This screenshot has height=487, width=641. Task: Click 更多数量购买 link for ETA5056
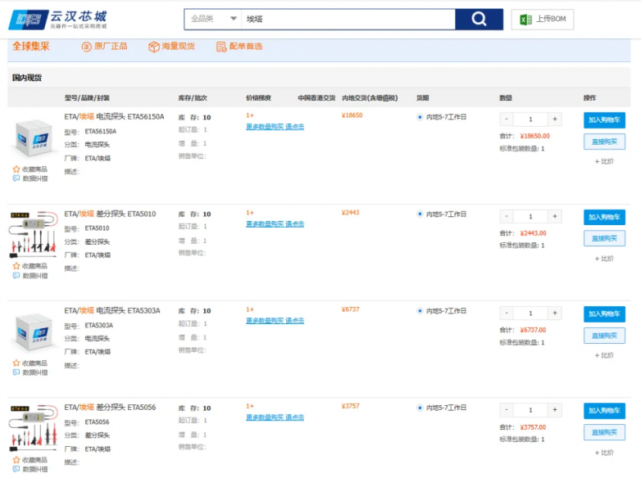(x=275, y=417)
